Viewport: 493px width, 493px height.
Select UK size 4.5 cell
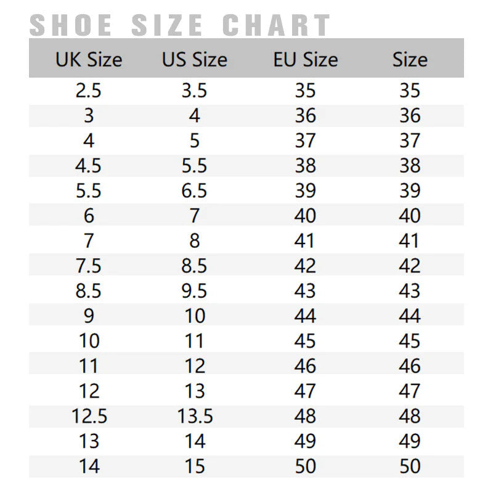point(89,166)
